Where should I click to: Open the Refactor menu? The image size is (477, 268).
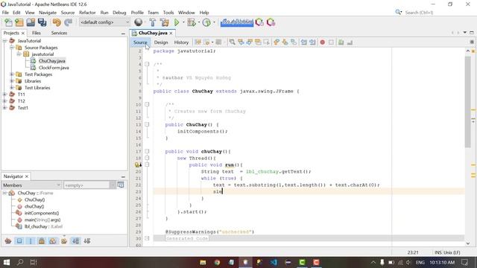(x=87, y=13)
